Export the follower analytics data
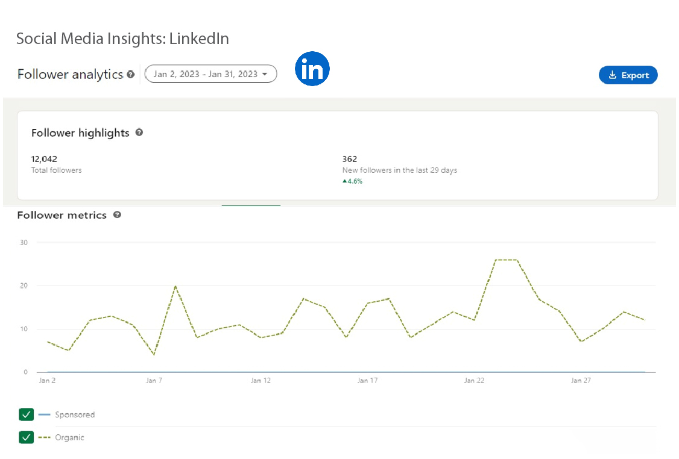Viewport: 679px width, 459px height. tap(628, 75)
